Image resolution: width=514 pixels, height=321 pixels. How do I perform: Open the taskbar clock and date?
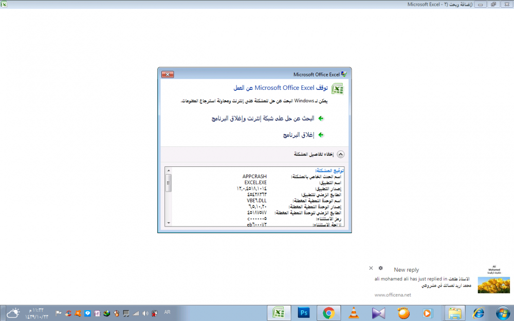[36, 313]
